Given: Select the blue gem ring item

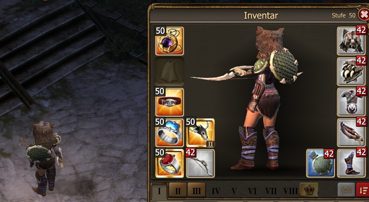Looking at the screenshot, I should (x=169, y=133).
